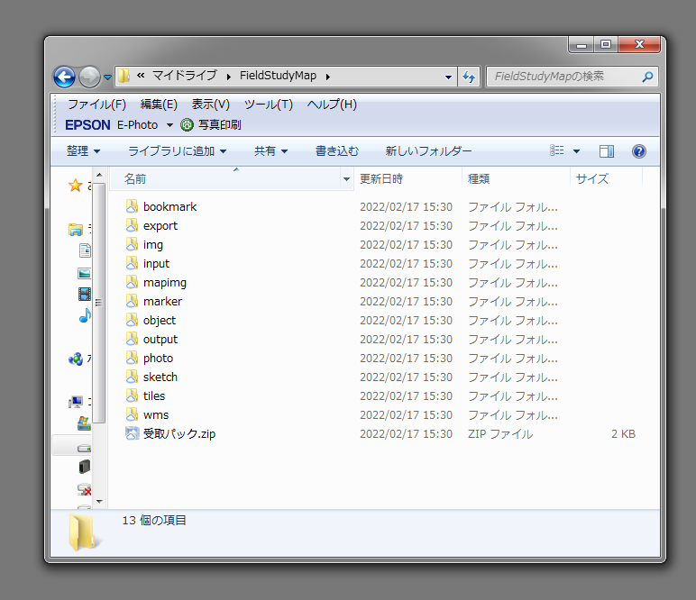Screen dimensions: 696x600
Task: Click navigation pane scroll up arrow
Action: [x=99, y=175]
